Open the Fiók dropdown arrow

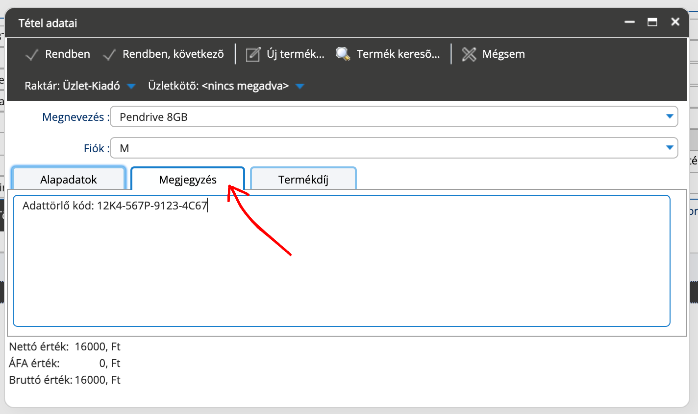pos(670,148)
